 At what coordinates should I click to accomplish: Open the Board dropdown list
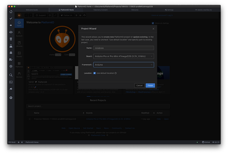click(123, 56)
